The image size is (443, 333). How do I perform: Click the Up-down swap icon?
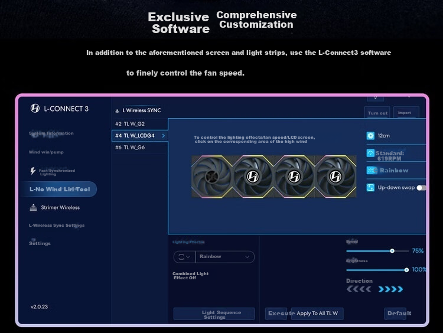pyautogui.click(x=370, y=188)
